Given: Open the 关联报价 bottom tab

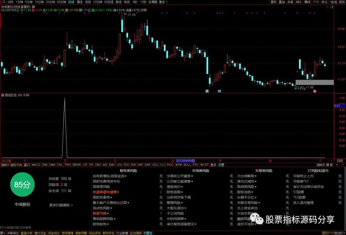Looking at the screenshot, I should click(x=13, y=233).
